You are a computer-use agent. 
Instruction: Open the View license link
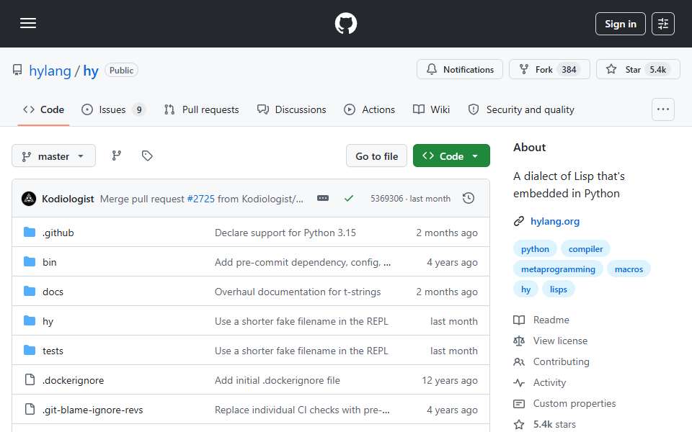pos(551,341)
